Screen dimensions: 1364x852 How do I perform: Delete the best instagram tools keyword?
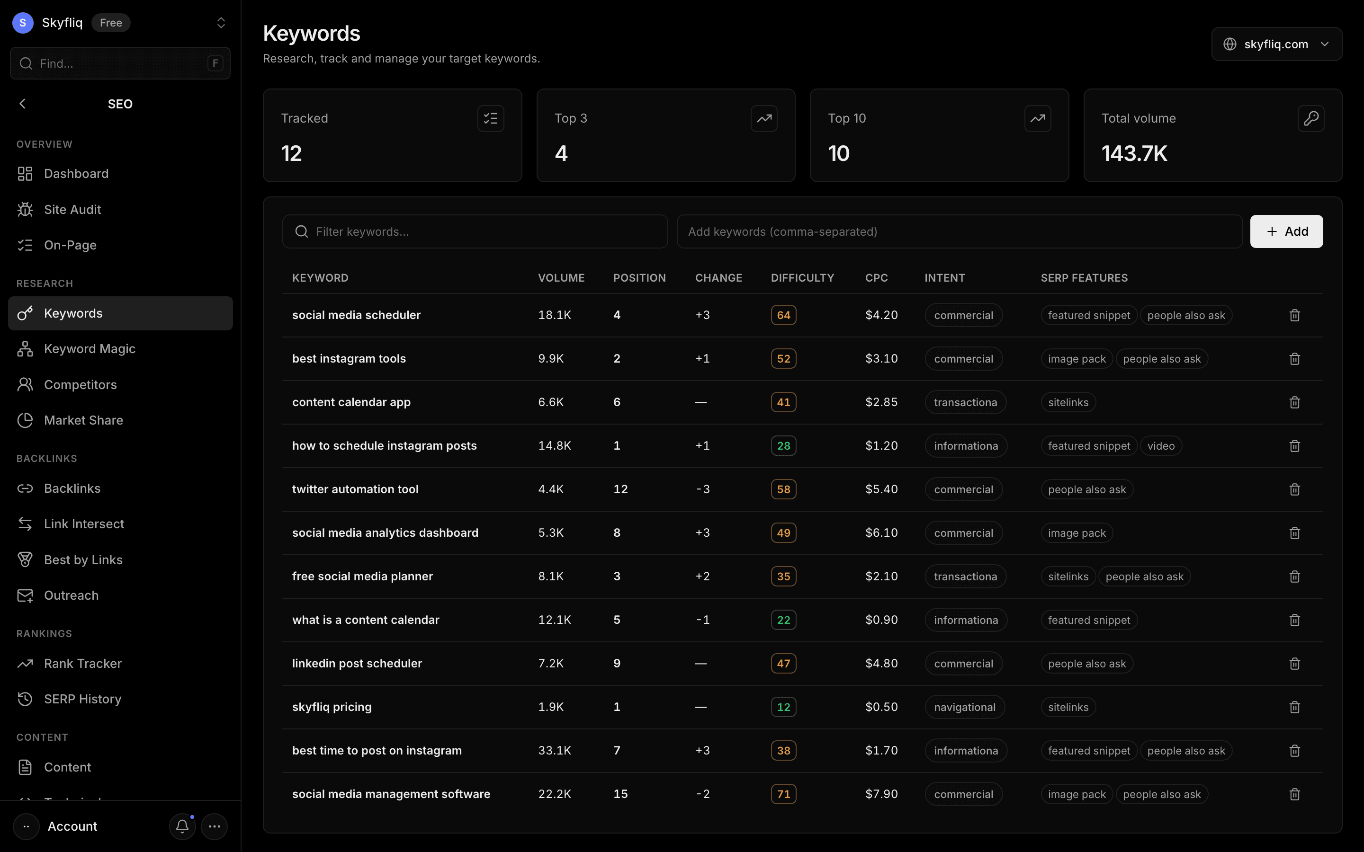coord(1294,358)
